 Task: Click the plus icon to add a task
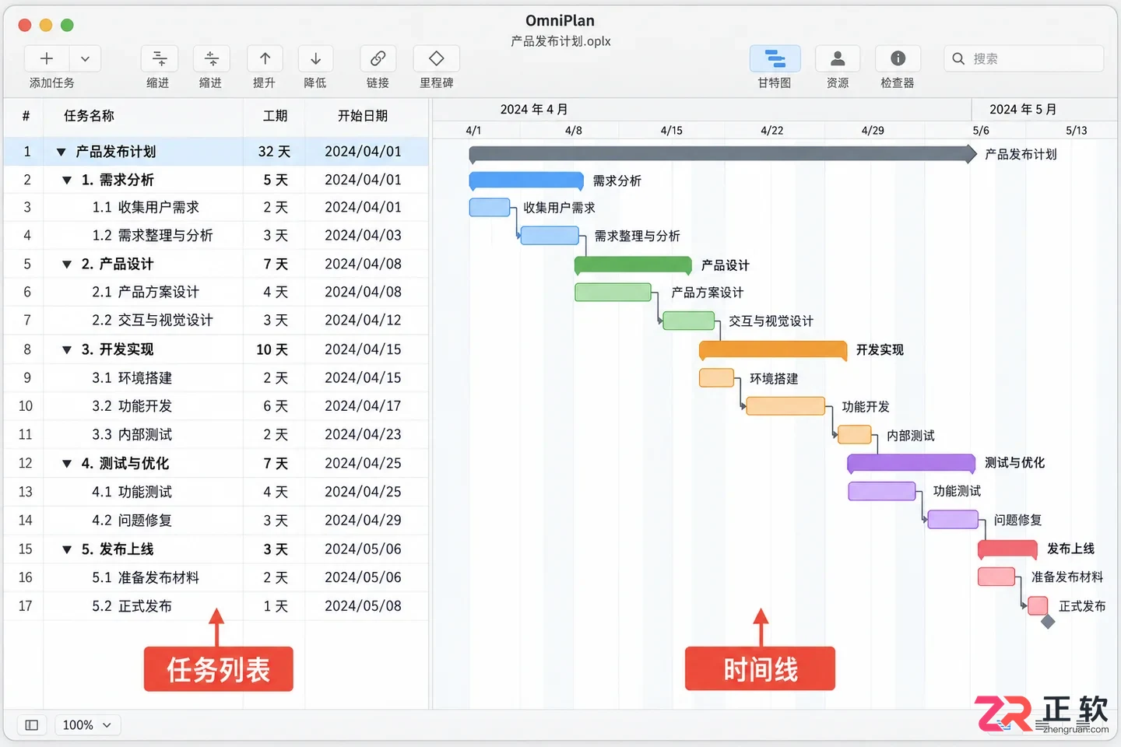(47, 58)
